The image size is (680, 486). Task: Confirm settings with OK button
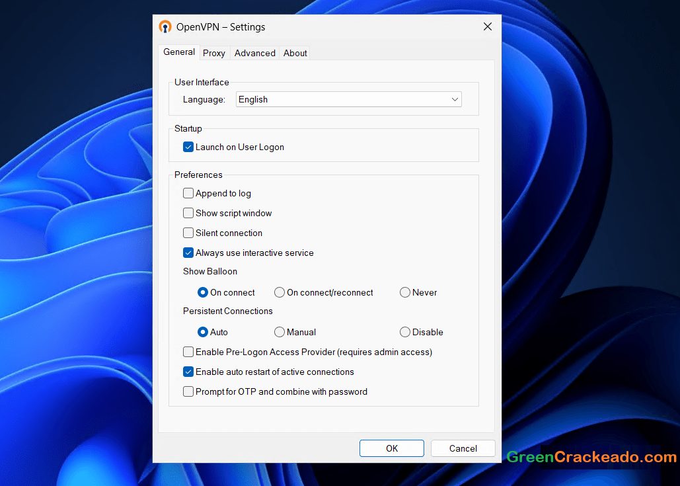pos(391,448)
